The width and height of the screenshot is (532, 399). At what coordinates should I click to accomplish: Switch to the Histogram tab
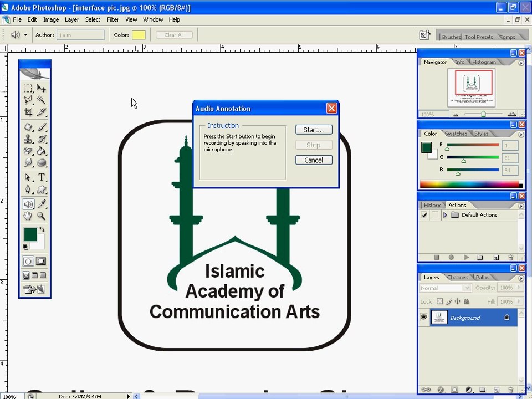point(484,62)
